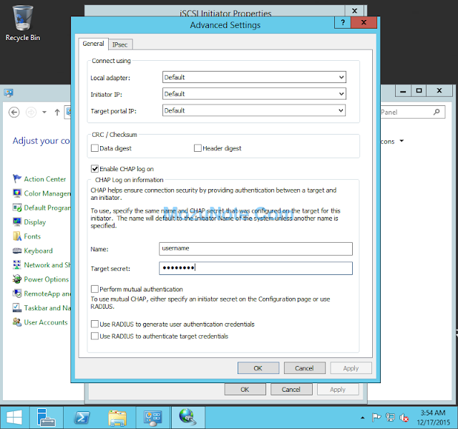Click the Action Center tray flag
The width and height of the screenshot is (458, 429).
376,418
